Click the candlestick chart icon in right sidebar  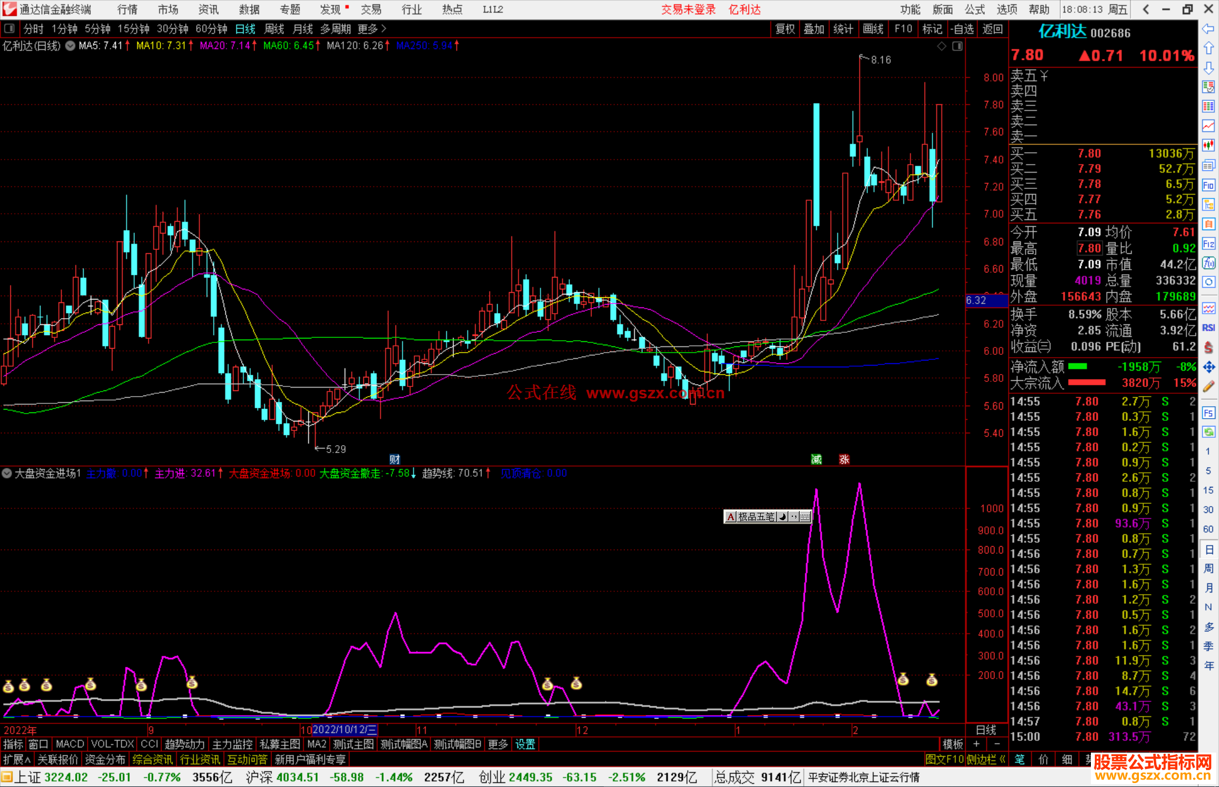(1208, 146)
